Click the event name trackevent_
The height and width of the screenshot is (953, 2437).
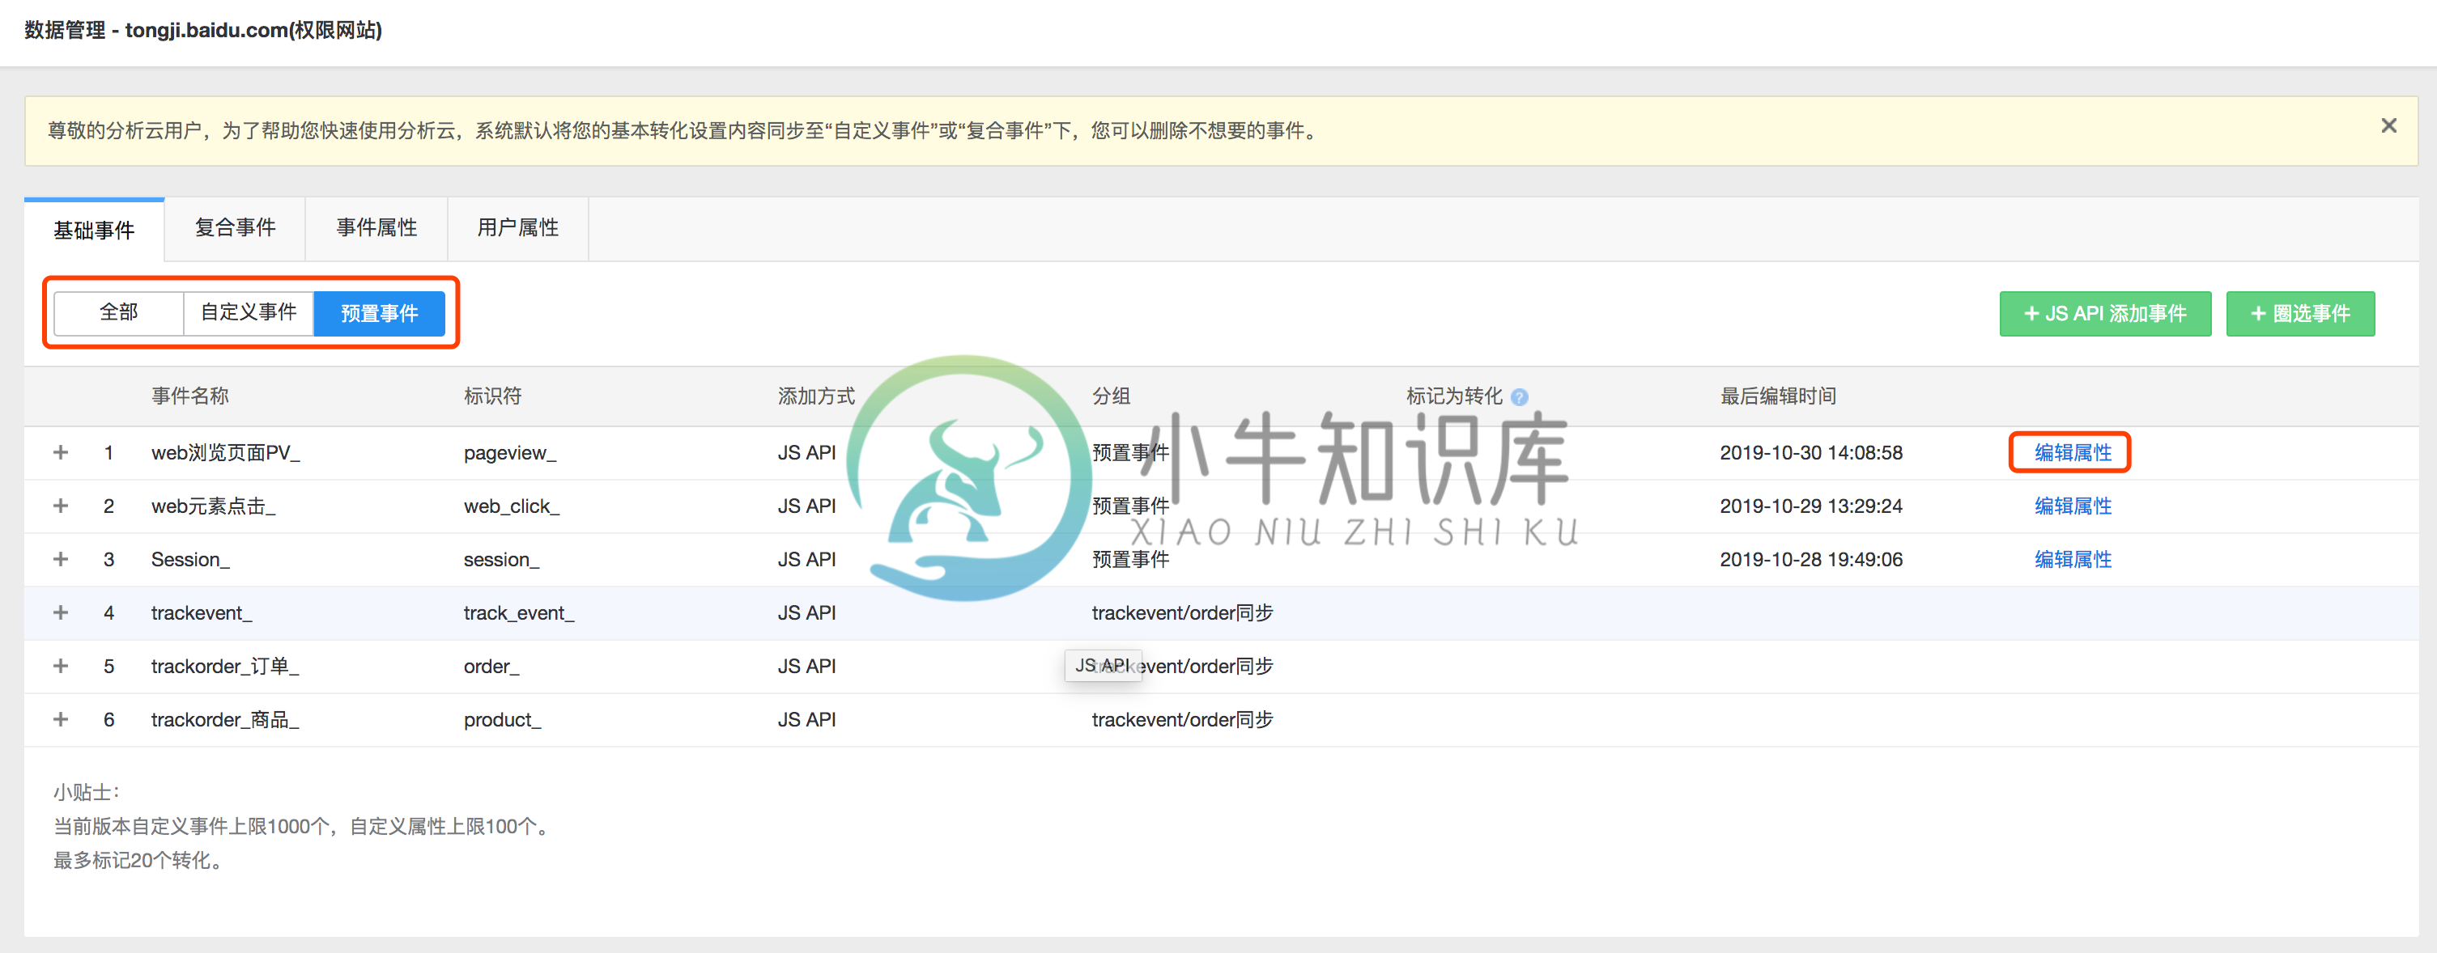202,612
